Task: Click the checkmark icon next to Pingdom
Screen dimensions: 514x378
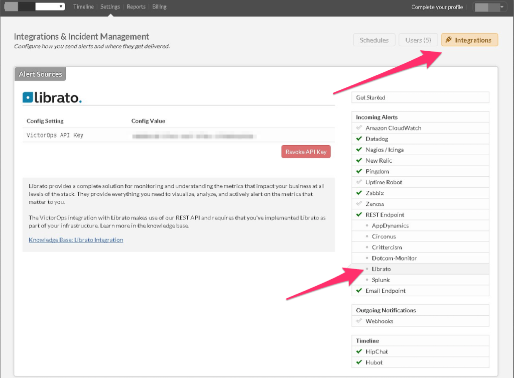Action: coord(359,172)
